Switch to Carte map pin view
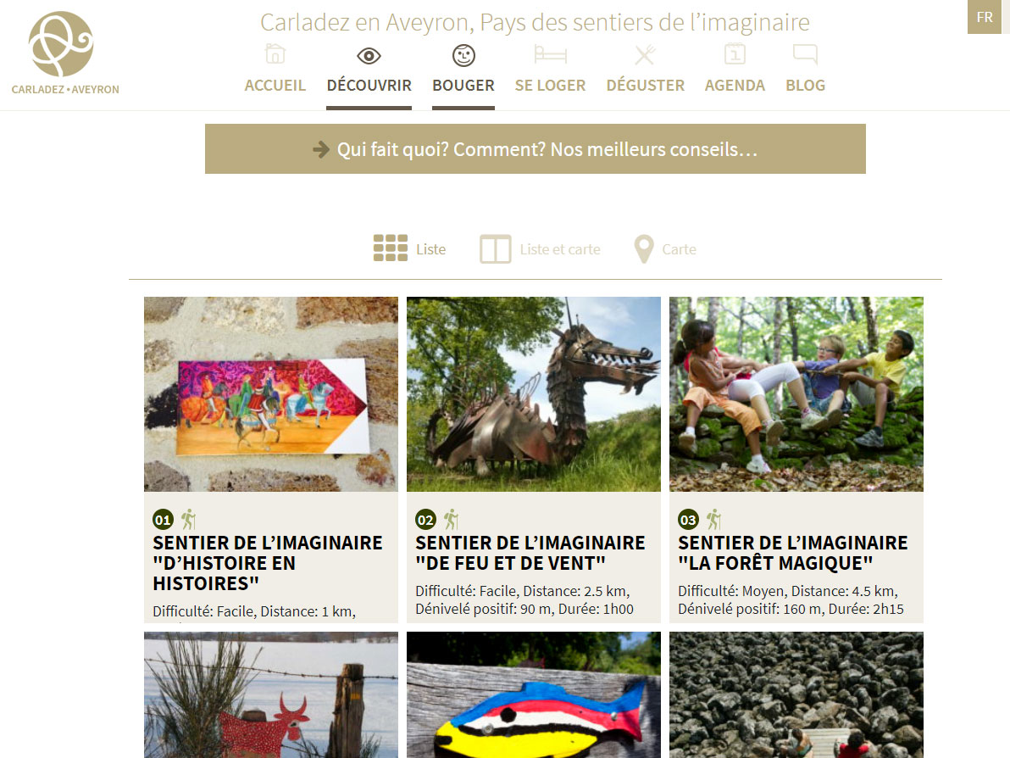Screen dimensions: 1010x758 (665, 248)
